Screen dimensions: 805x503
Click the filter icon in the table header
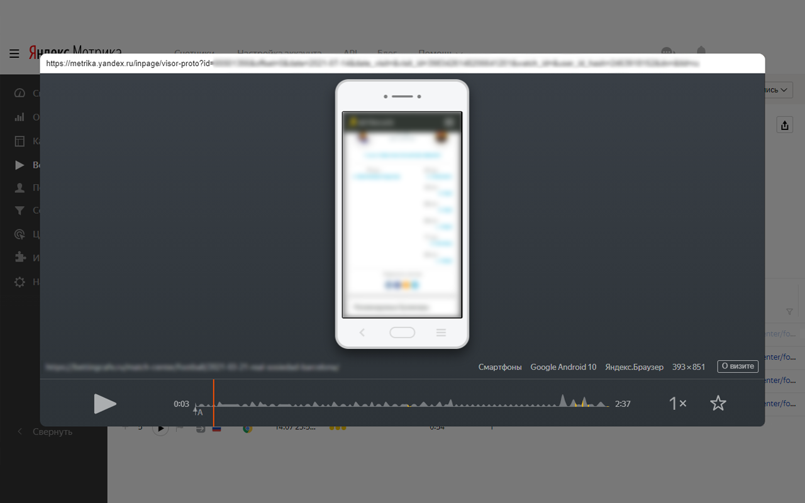[x=790, y=312]
